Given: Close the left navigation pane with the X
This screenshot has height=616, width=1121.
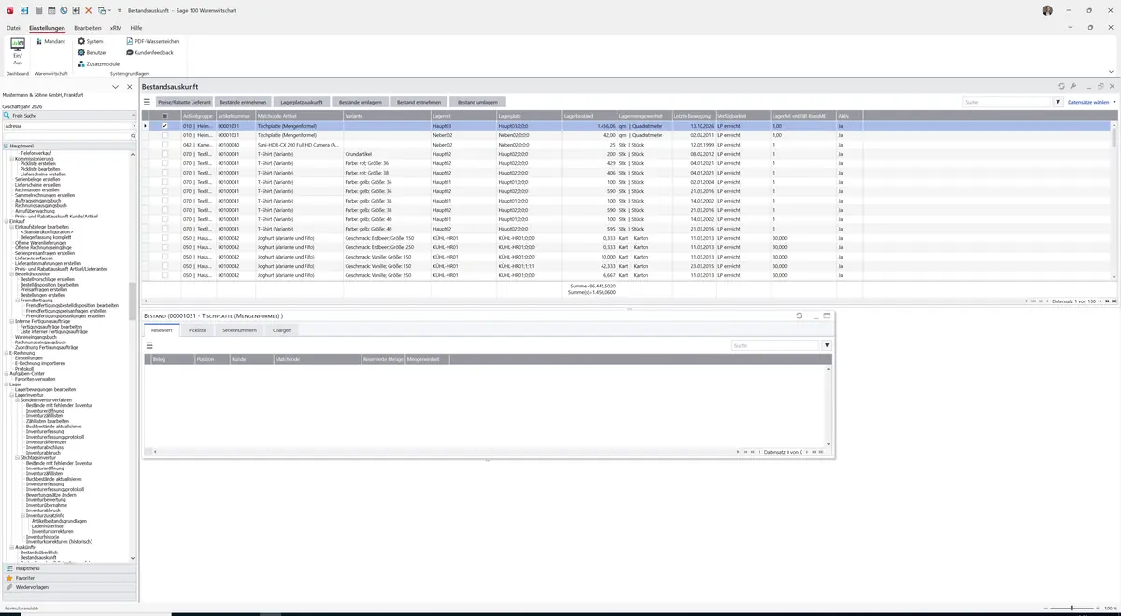Looking at the screenshot, I should (130, 87).
